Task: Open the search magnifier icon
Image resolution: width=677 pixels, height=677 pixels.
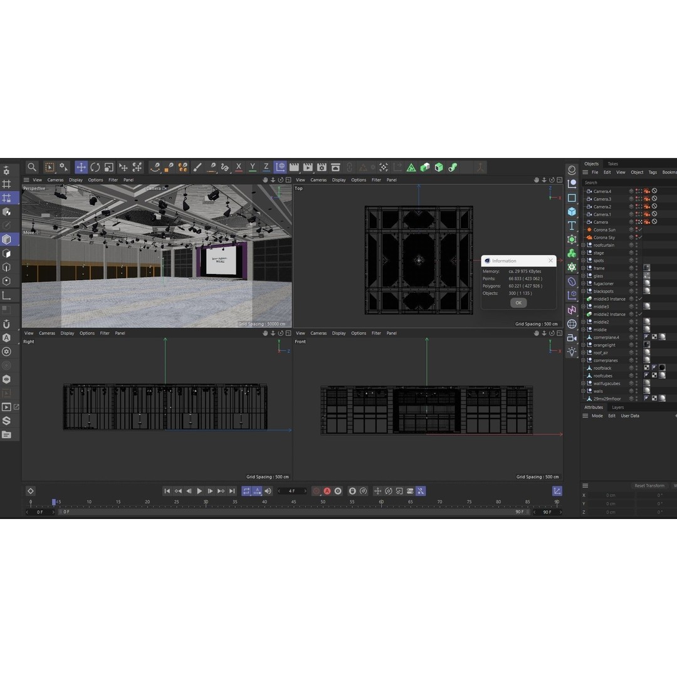Action: (32, 167)
